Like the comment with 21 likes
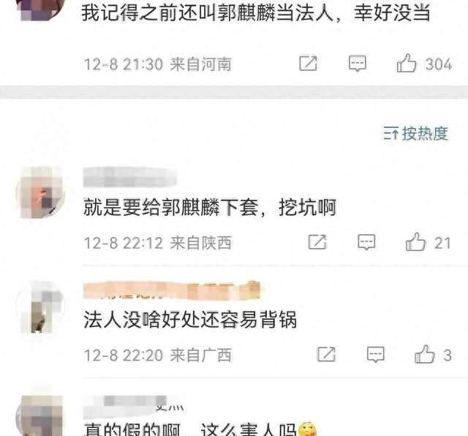Viewport: 468px width, 436px height. (x=415, y=241)
